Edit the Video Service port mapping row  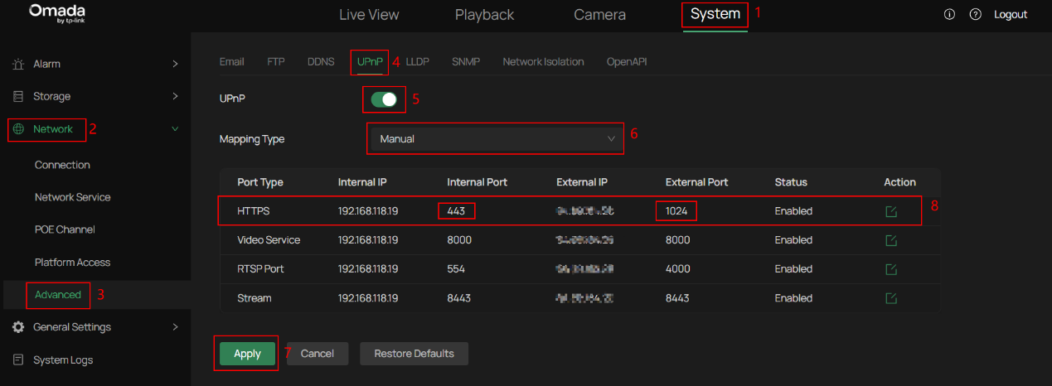pyautogui.click(x=891, y=240)
